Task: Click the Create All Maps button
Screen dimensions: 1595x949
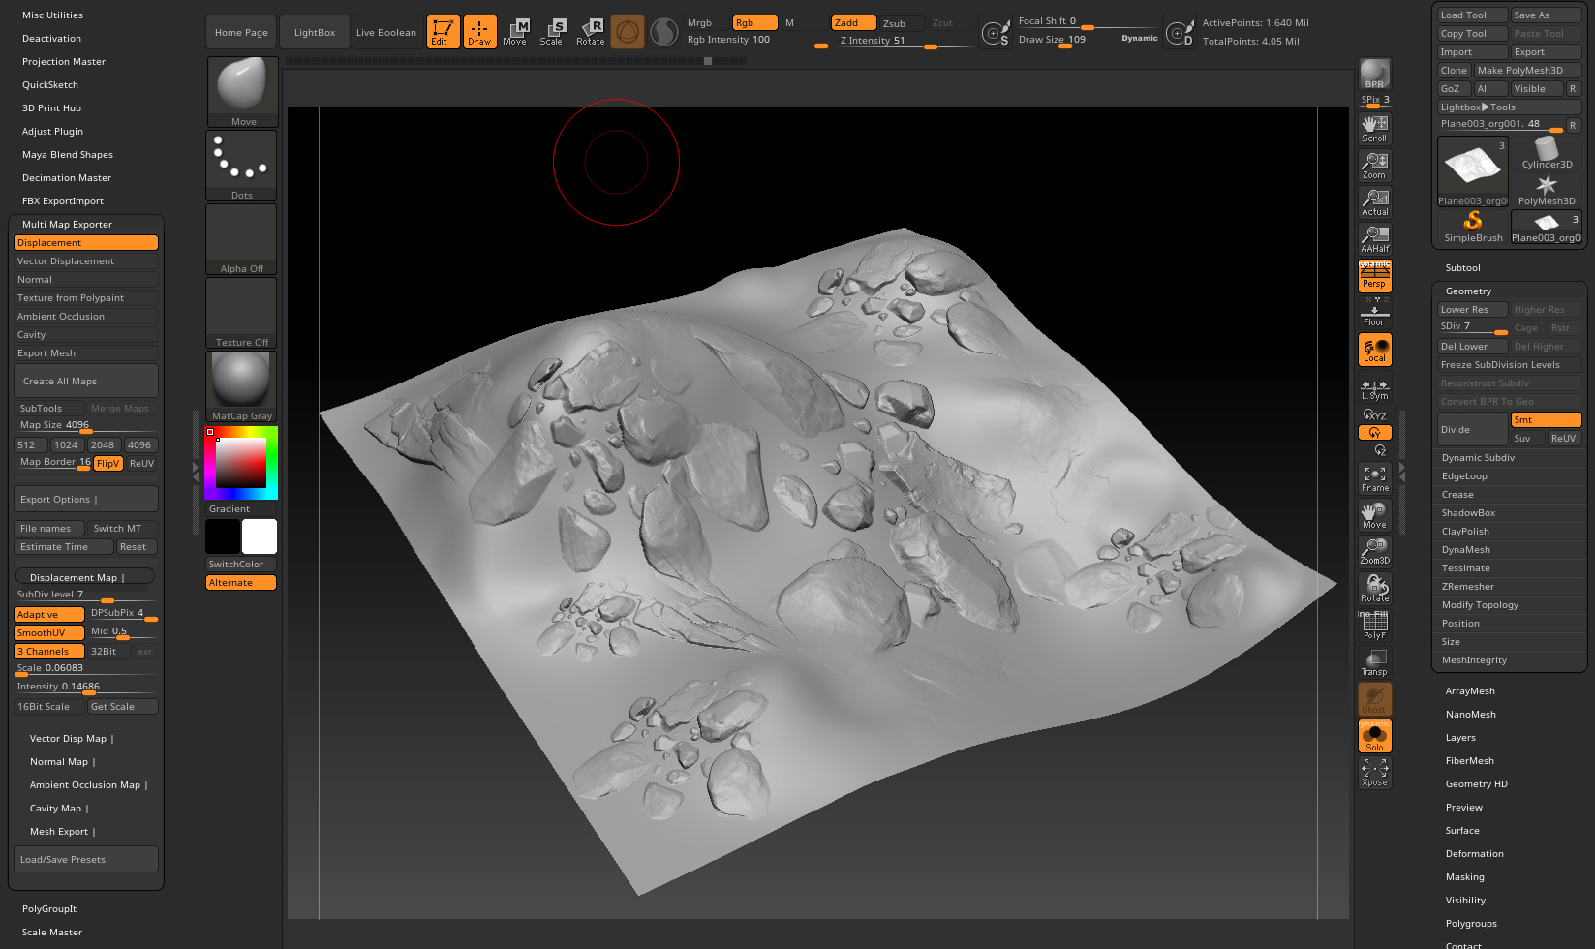Action: [x=85, y=381]
